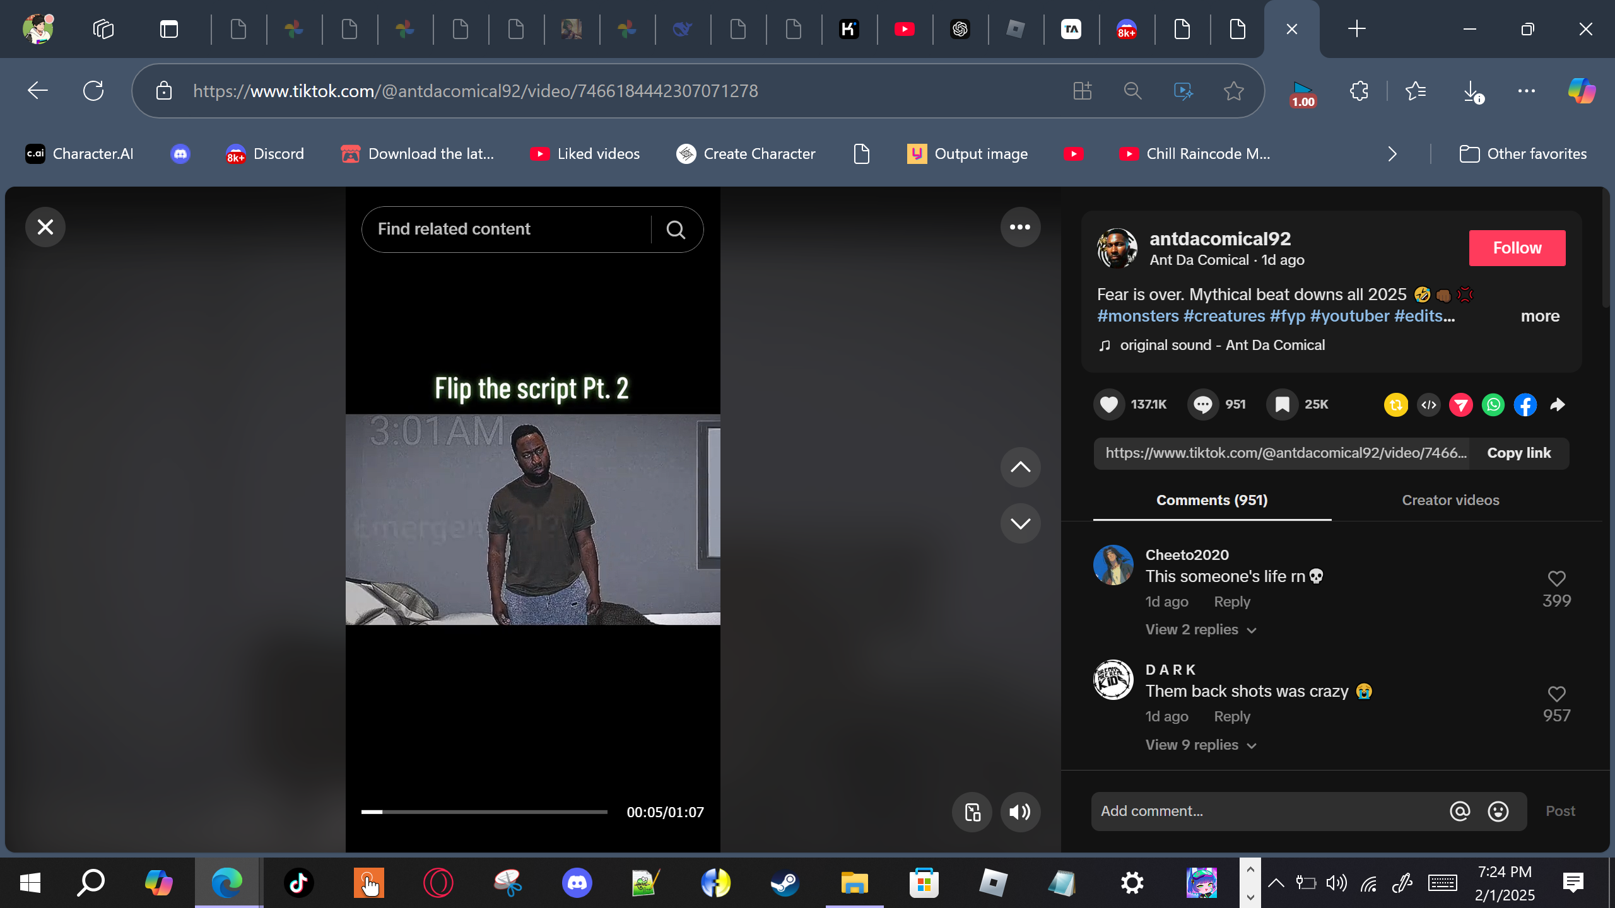Click Copy link button
The image size is (1615, 908).
pyautogui.click(x=1518, y=453)
